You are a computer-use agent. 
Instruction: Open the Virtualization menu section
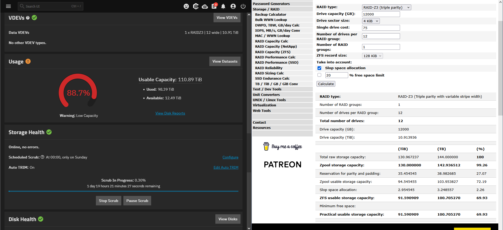pos(282,105)
